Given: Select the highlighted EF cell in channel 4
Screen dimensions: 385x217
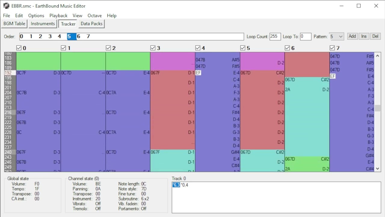Looking at the screenshot, I should tap(198, 73).
